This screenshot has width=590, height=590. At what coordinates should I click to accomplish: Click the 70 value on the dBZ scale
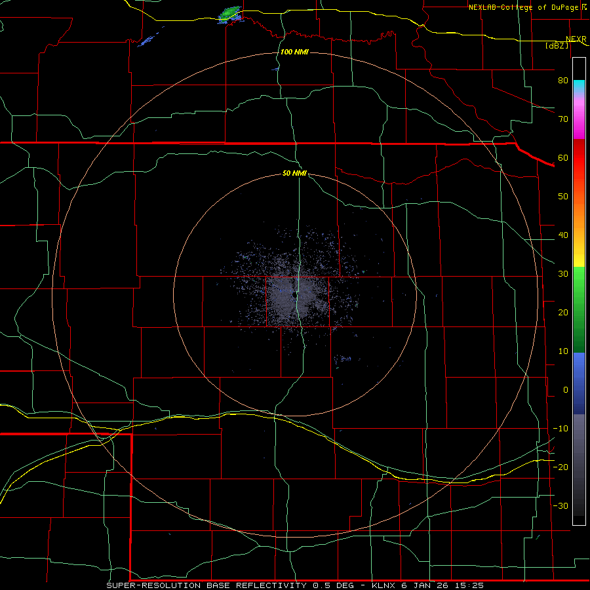pyautogui.click(x=563, y=119)
